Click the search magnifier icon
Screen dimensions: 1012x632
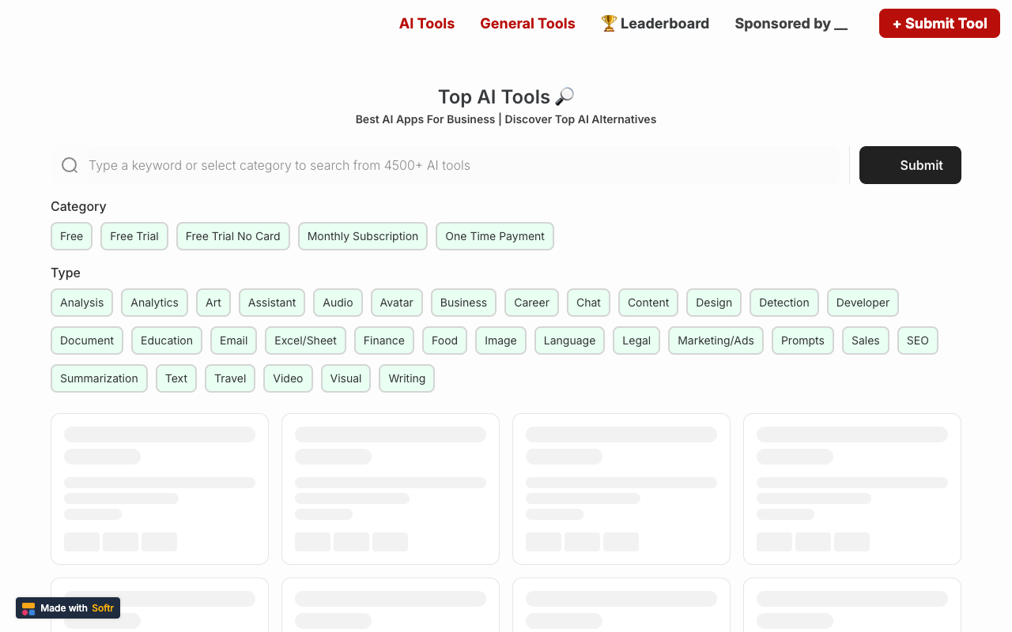(x=70, y=165)
